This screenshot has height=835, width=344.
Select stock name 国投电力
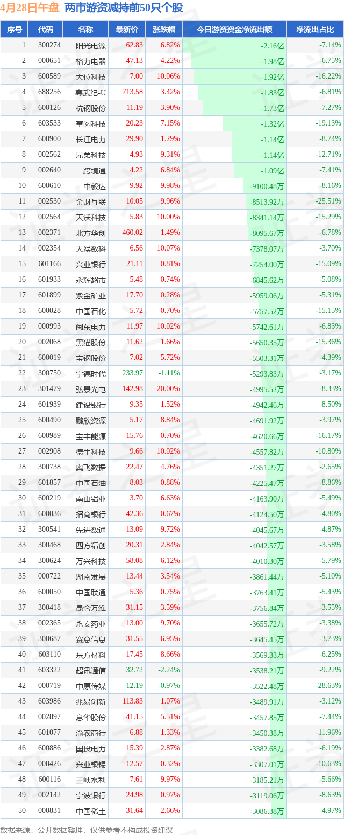pos(91,748)
